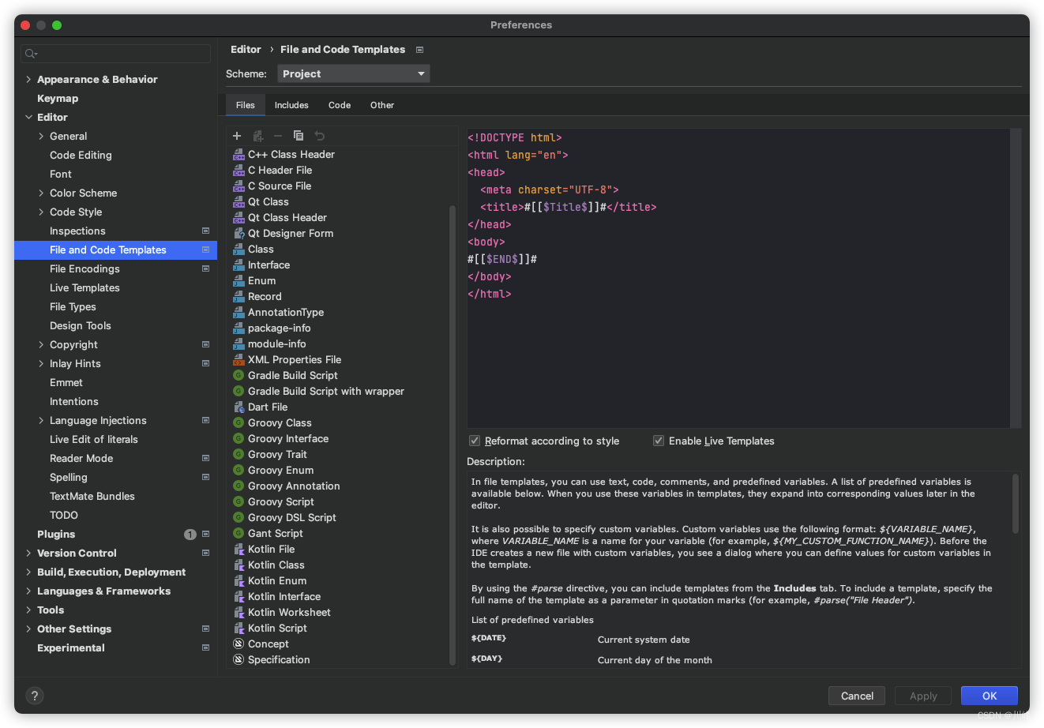Click the Gant Script icon

click(x=238, y=534)
